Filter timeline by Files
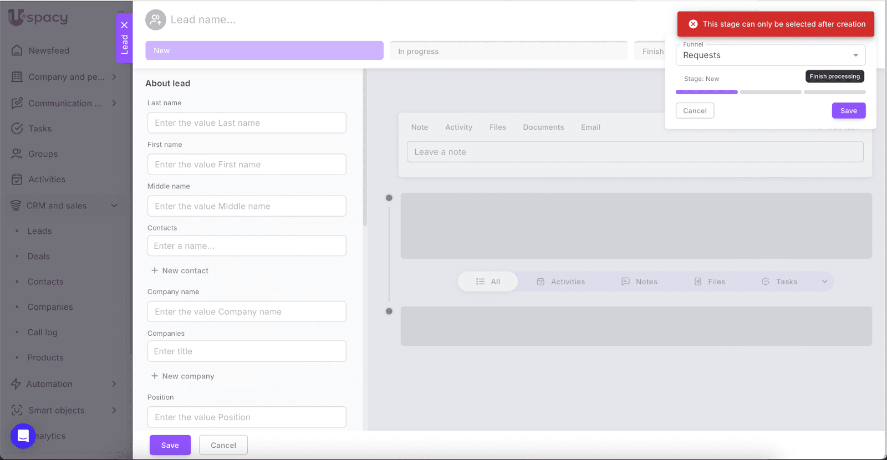Image resolution: width=887 pixels, height=460 pixels. pyautogui.click(x=710, y=282)
